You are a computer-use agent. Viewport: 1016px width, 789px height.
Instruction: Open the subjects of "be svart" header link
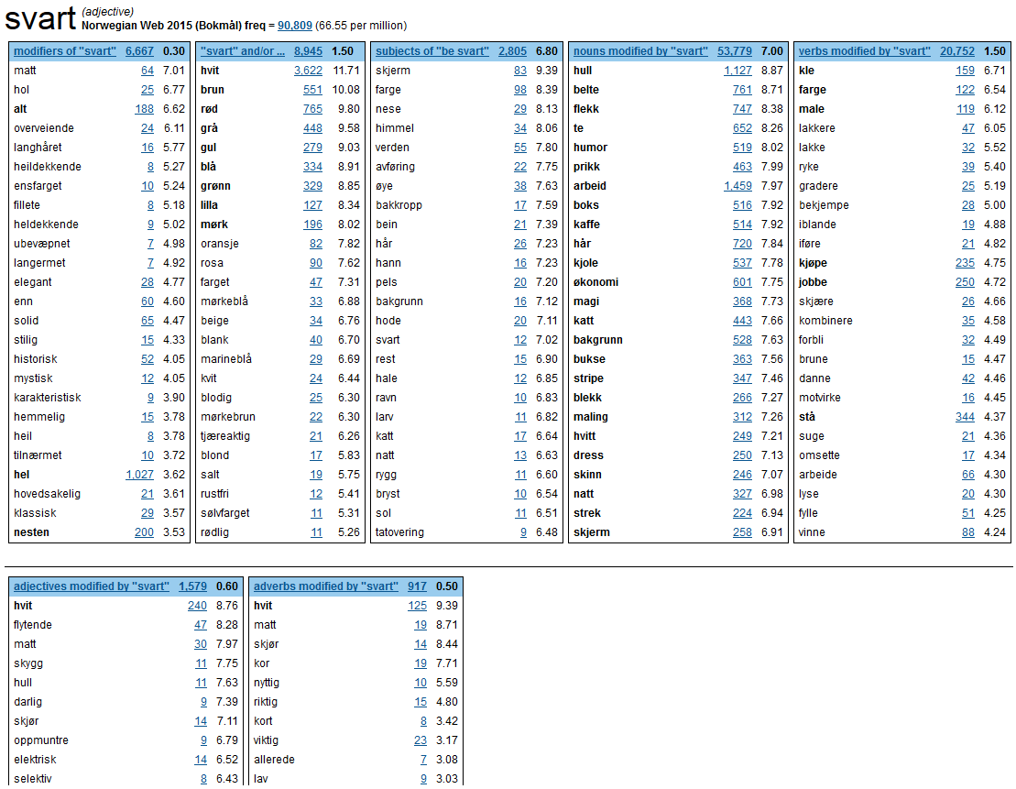(432, 51)
